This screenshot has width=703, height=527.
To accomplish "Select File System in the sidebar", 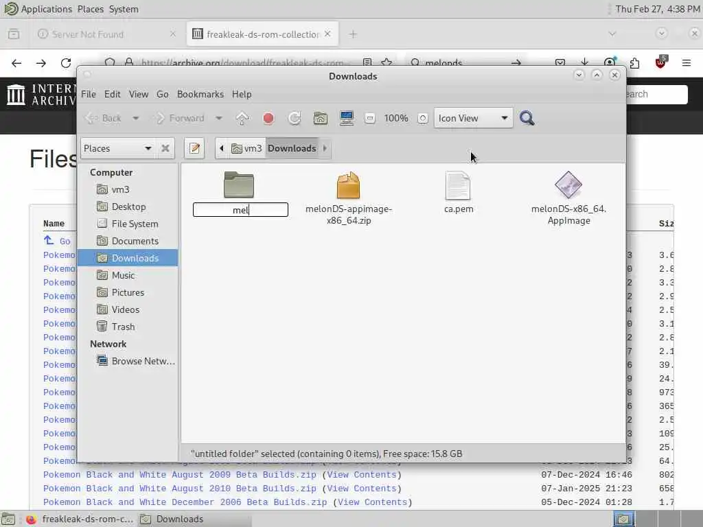I will pyautogui.click(x=128, y=224).
